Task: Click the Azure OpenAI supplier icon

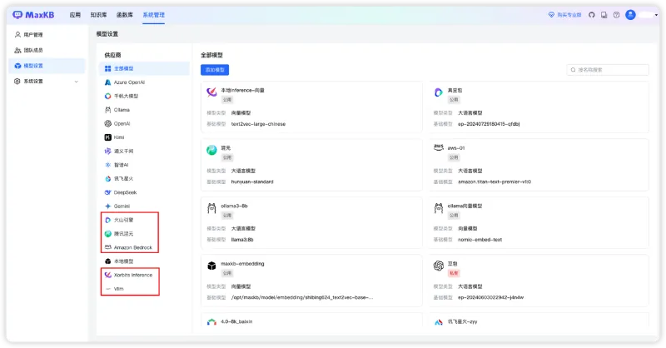Action: [x=108, y=82]
